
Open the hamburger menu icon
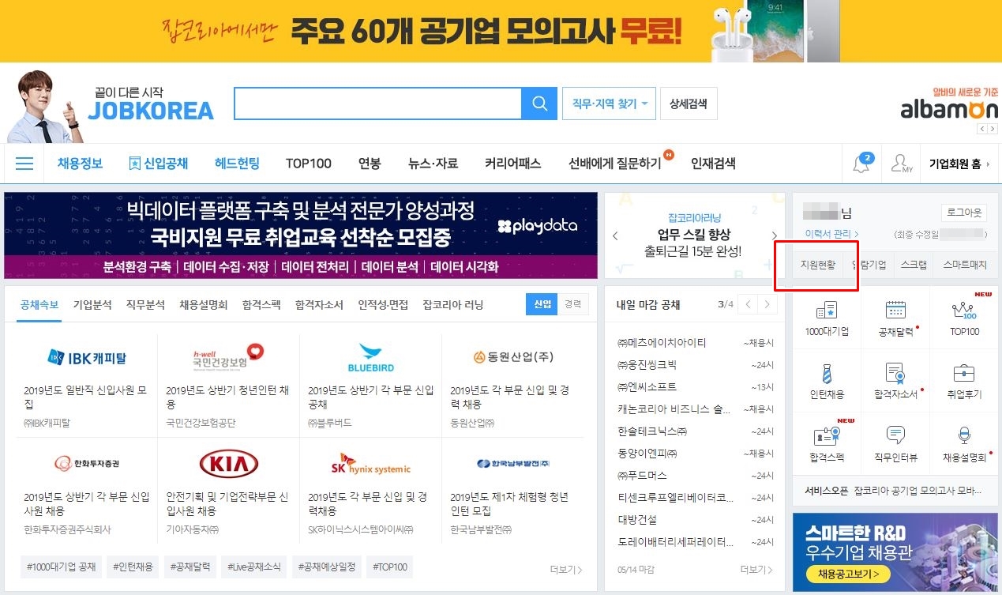[24, 164]
